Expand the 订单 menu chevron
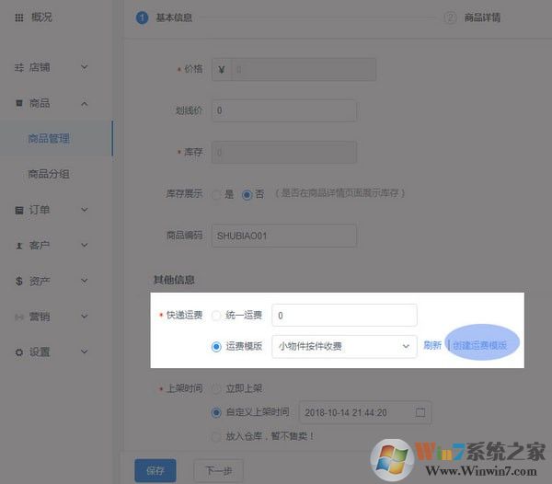Screen dimensions: 552x484 tap(84, 210)
